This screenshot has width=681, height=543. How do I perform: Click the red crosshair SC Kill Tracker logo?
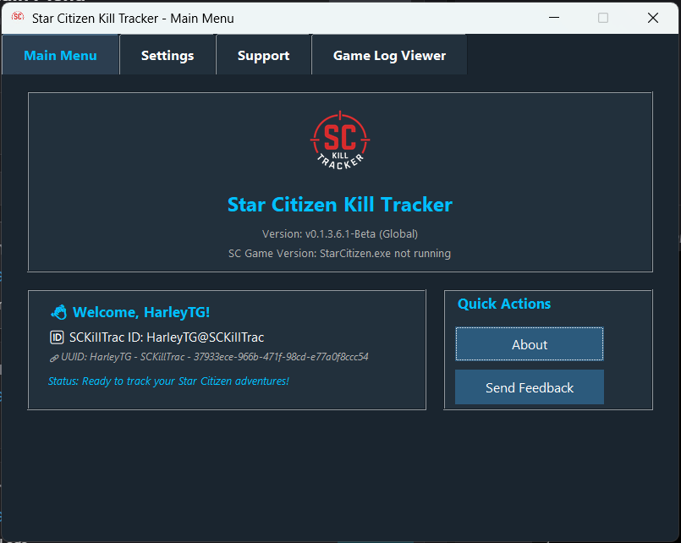point(340,140)
